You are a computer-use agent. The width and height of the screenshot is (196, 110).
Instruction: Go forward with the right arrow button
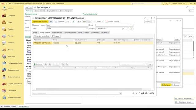(31, 7)
